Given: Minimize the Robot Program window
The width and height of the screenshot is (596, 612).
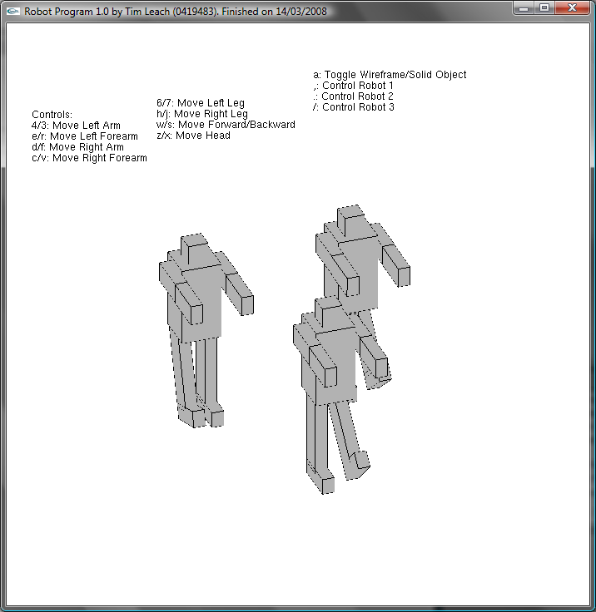Looking at the screenshot, I should [x=524, y=7].
